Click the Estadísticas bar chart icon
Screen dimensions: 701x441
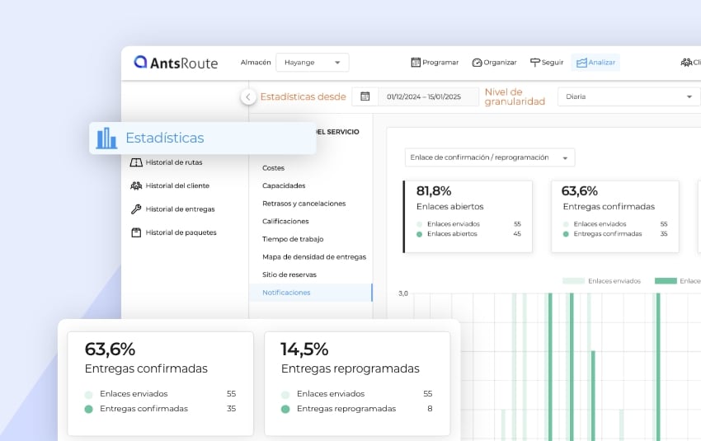pyautogui.click(x=106, y=138)
